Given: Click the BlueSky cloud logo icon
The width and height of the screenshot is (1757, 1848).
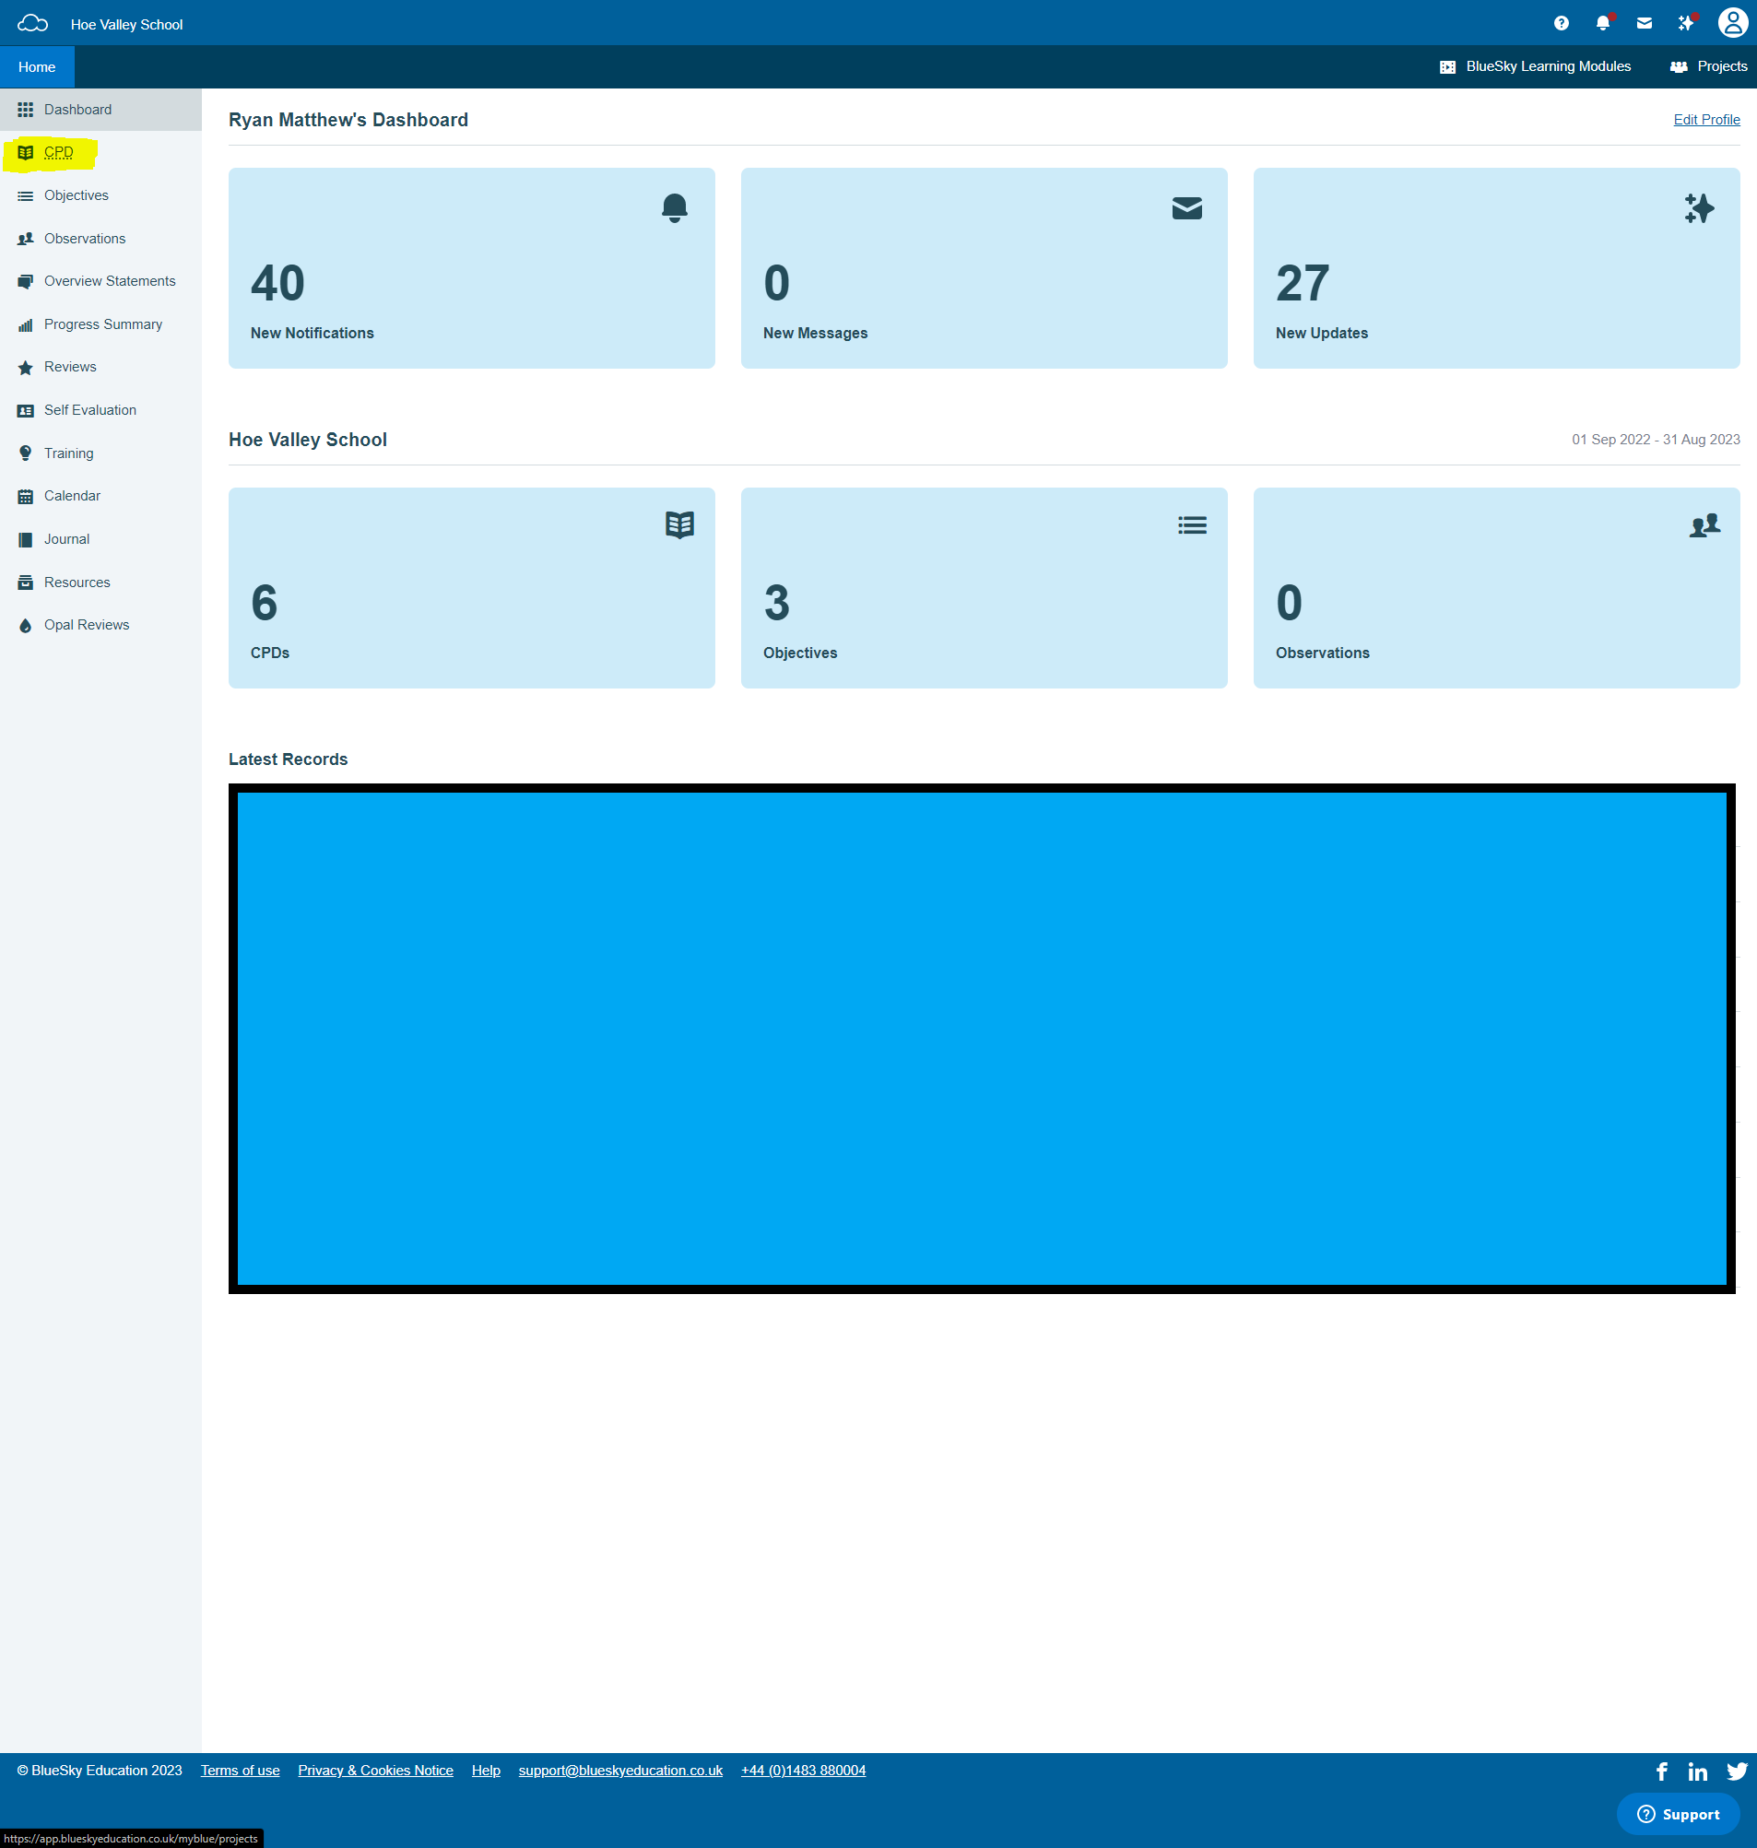Looking at the screenshot, I should (33, 23).
